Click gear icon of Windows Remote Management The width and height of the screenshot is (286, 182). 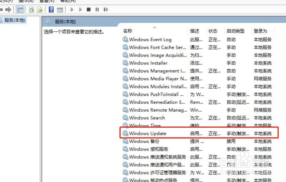[x=125, y=110]
